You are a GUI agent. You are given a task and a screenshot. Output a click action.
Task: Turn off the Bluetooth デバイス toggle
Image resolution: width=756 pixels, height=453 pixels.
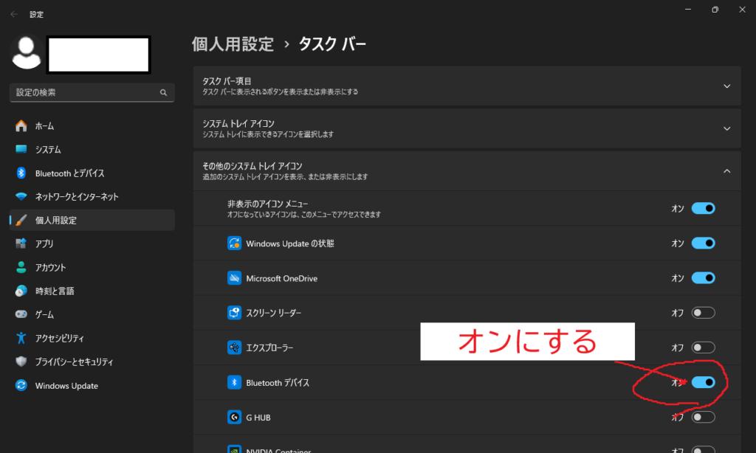703,382
